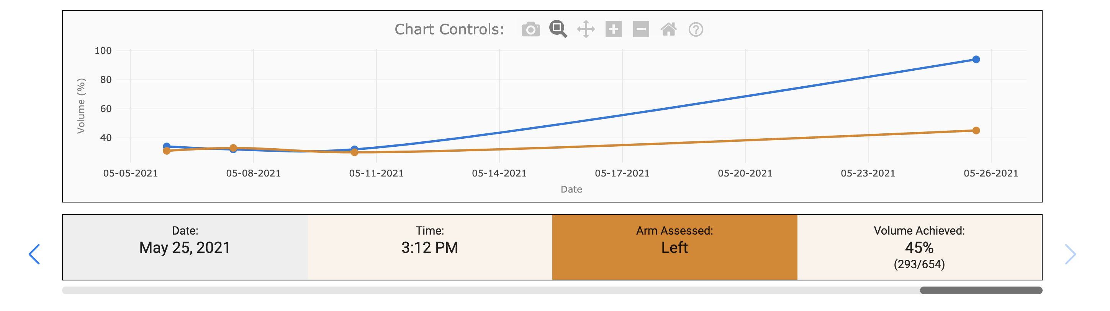Click the blue point near 05-11-2021
Image resolution: width=1110 pixels, height=311 pixels.
[354, 149]
